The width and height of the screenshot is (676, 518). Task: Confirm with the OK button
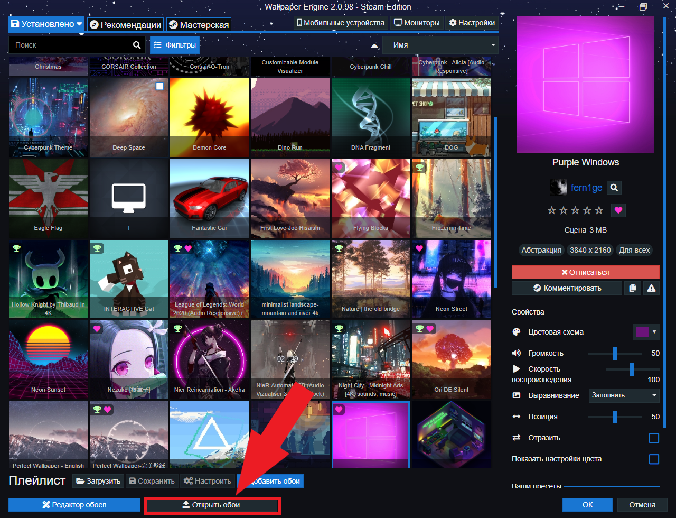click(x=587, y=505)
